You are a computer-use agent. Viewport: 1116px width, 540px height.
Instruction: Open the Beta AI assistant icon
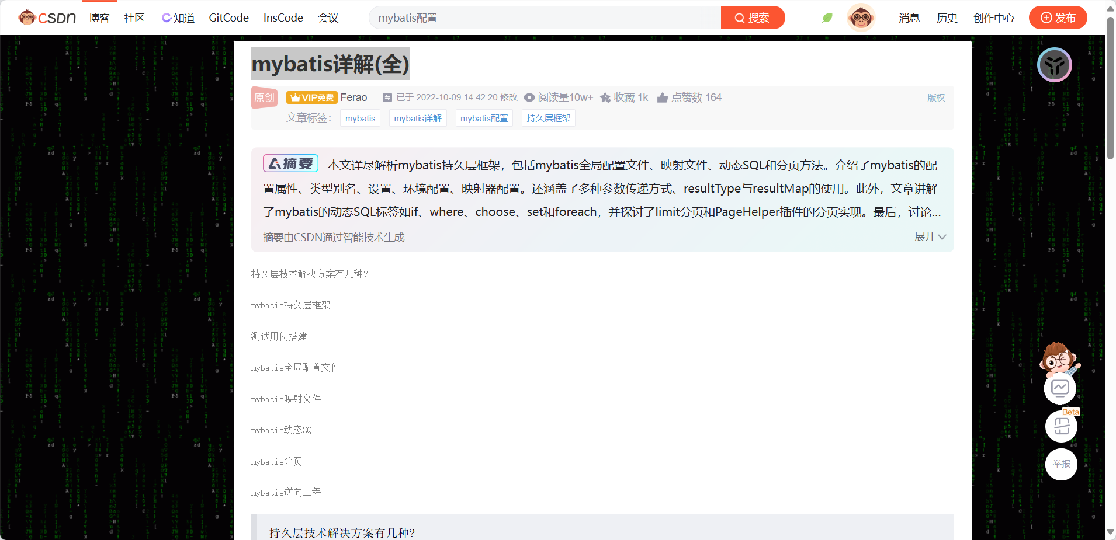(1060, 426)
